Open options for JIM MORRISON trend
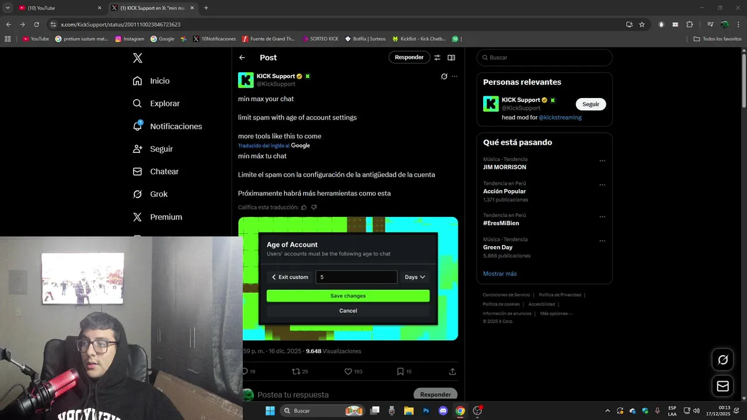Viewport: 747px width, 420px height. pos(602,161)
